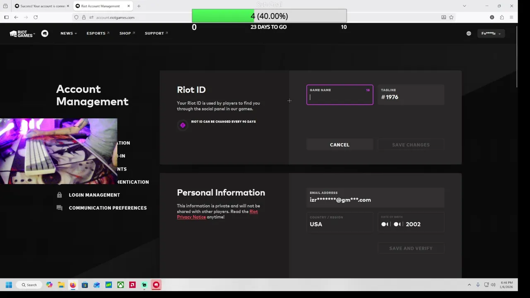The height and width of the screenshot is (298, 530).
Task: Open the clock showing 6:46 PM
Action: pyautogui.click(x=507, y=285)
